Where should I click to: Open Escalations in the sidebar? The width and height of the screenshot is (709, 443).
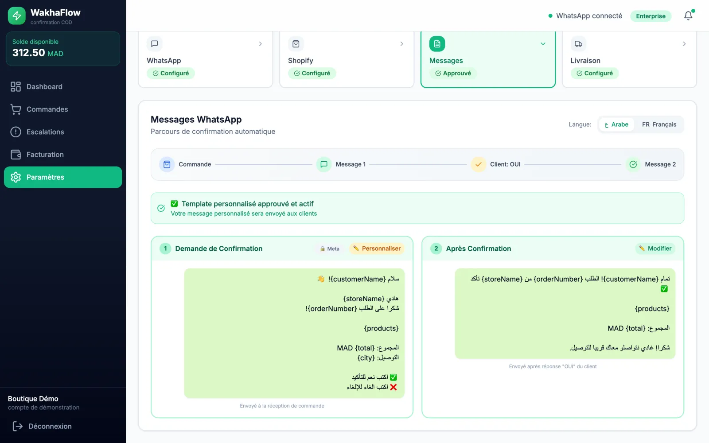63,132
